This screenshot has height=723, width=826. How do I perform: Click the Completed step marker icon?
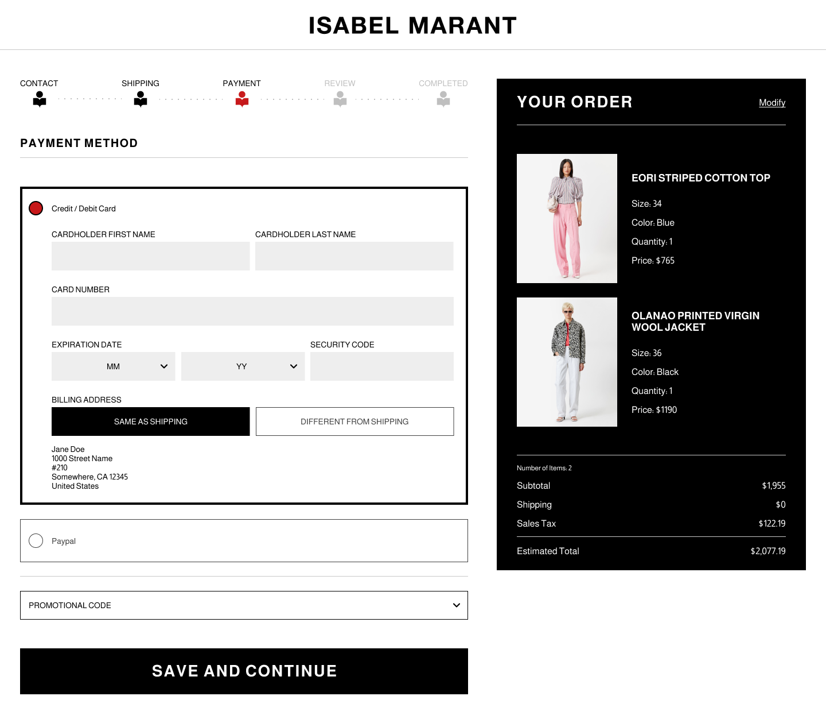443,99
